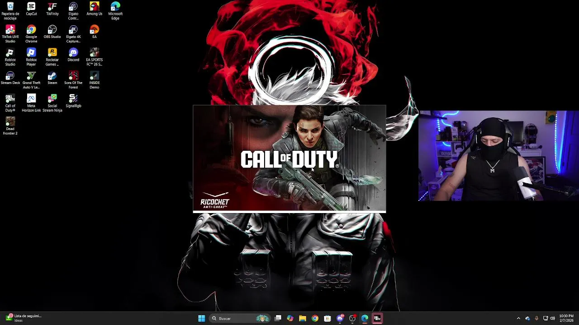Launch OBS Studio from the desktop

[52, 32]
